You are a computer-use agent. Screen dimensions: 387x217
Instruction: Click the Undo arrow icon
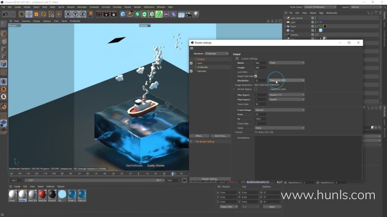click(5, 14)
